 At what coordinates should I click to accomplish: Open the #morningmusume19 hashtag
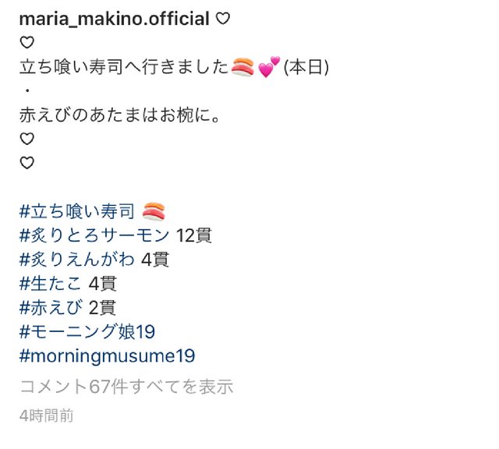pyautogui.click(x=108, y=355)
